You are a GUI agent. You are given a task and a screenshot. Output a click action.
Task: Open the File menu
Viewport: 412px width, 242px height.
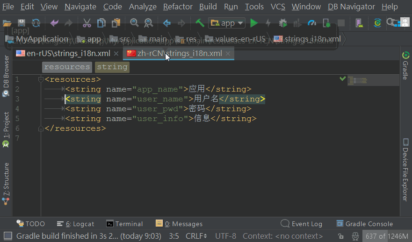coord(8,7)
